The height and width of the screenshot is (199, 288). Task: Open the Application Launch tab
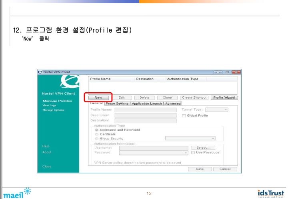147,103
